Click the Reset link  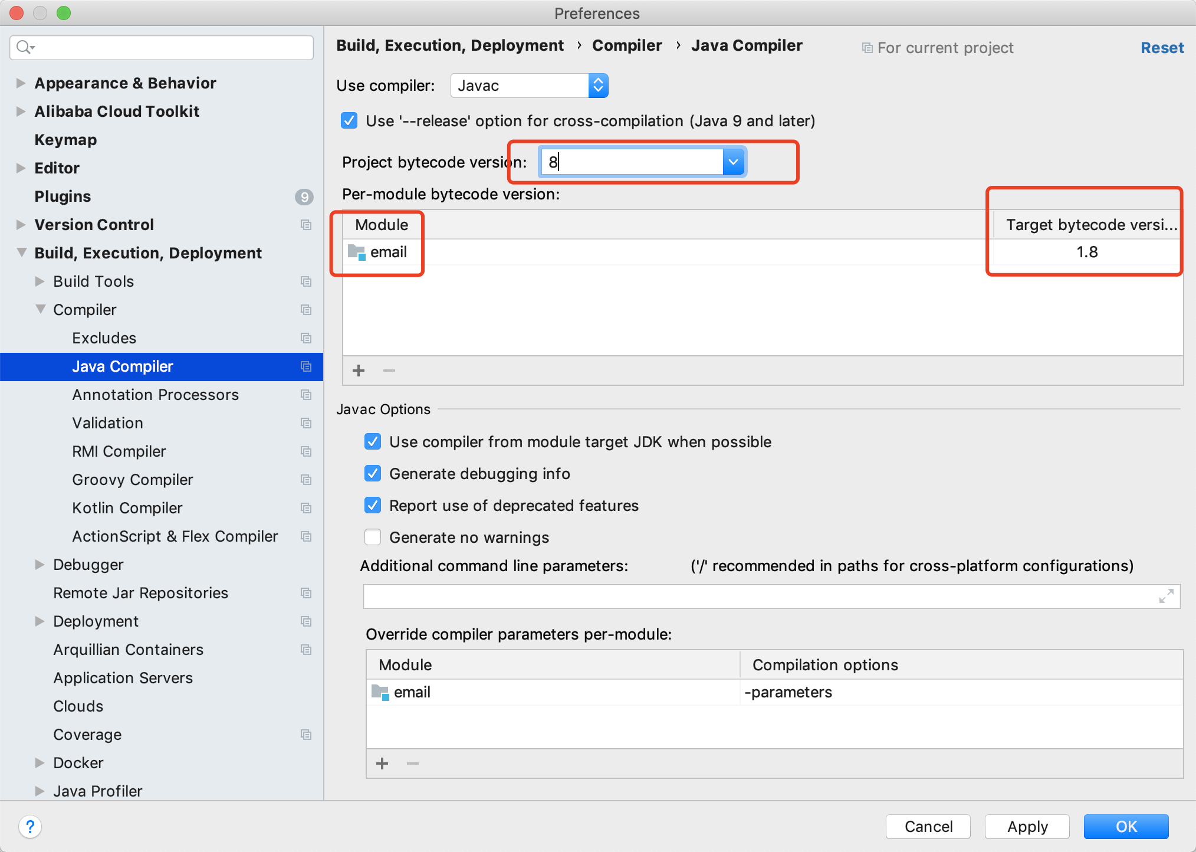[x=1161, y=48]
